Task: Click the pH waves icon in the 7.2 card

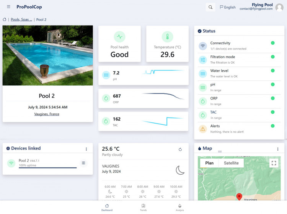Action: click(106, 75)
